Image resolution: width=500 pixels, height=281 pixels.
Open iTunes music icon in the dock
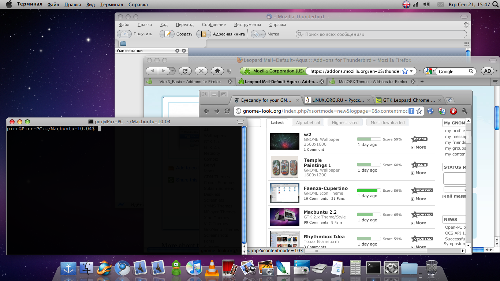[194, 268]
